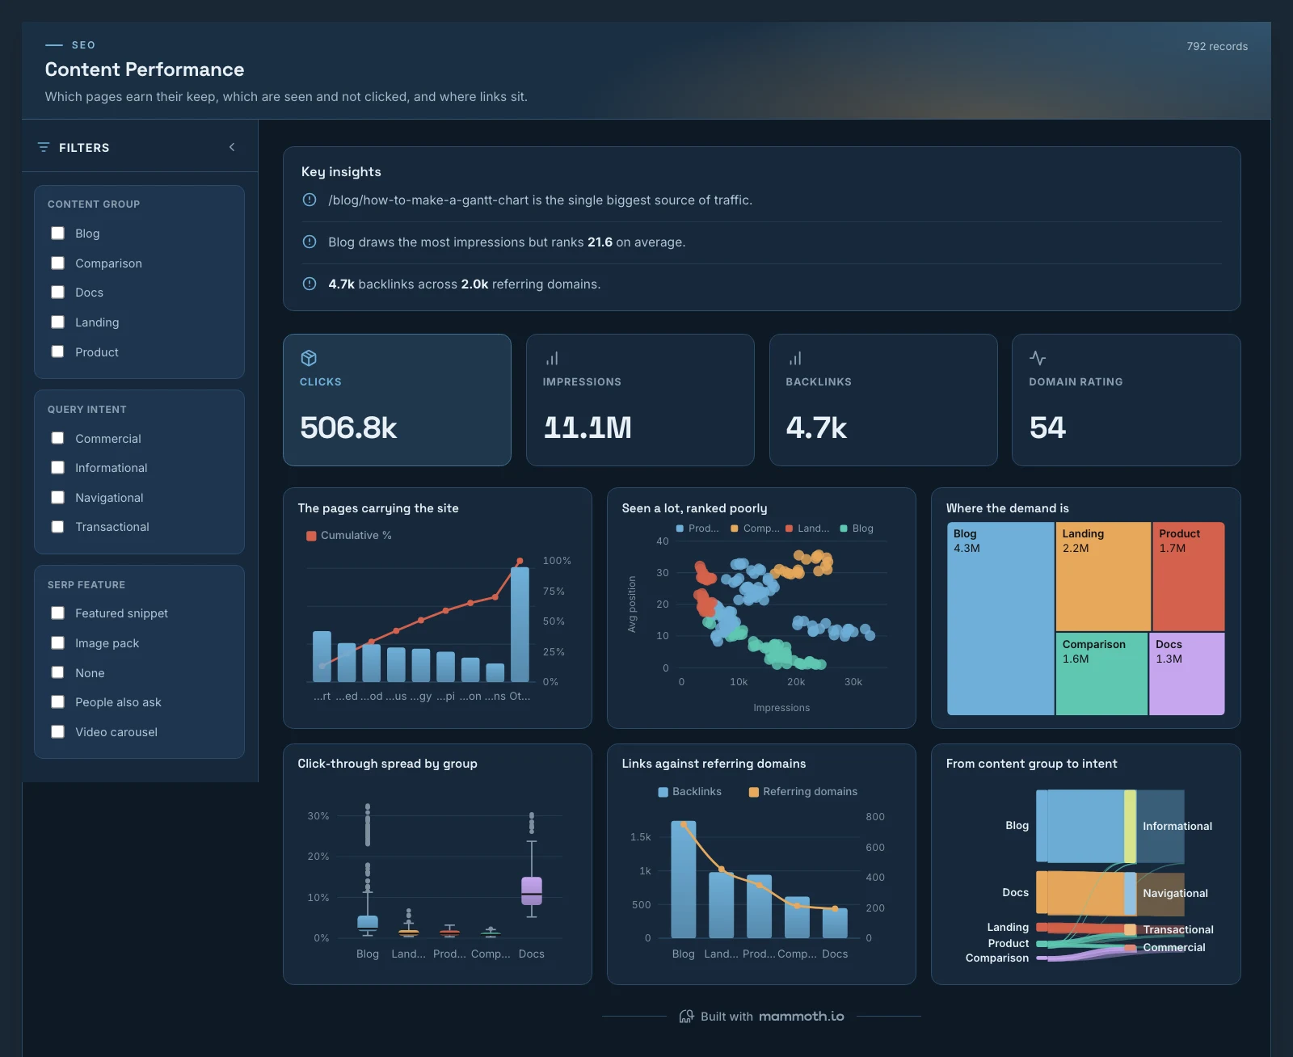Check the Commercial query intent filter
The width and height of the screenshot is (1293, 1057).
[58, 438]
